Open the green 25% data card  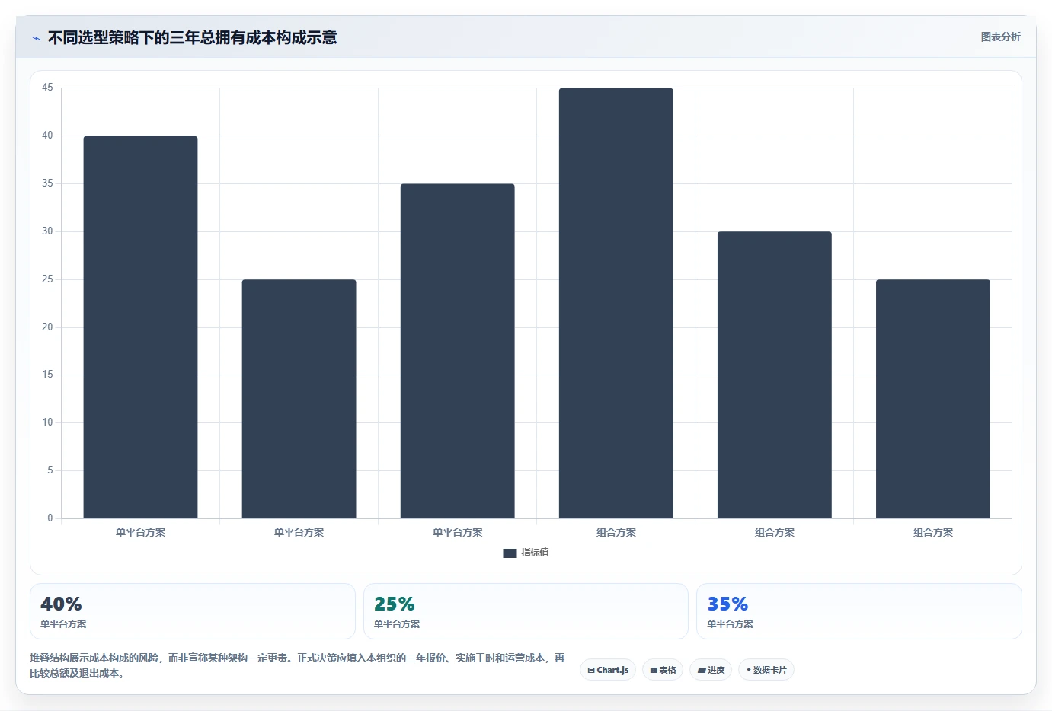pos(526,611)
